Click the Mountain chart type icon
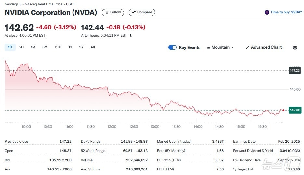The height and width of the screenshot is (175, 304). click(x=208, y=47)
